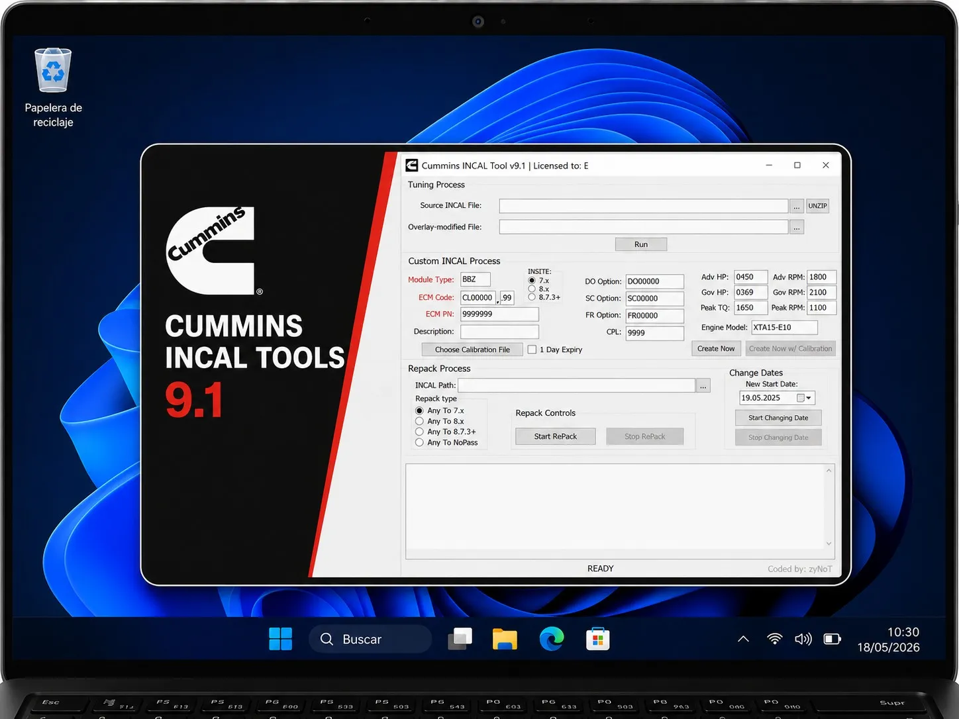The image size is (959, 719).
Task: Click the Start RePack button
Action: point(556,436)
